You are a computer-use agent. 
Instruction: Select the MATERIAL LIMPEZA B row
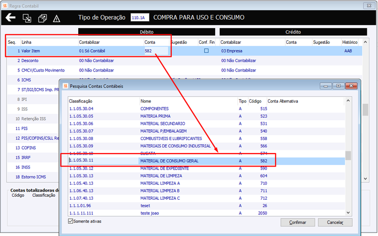206,191
